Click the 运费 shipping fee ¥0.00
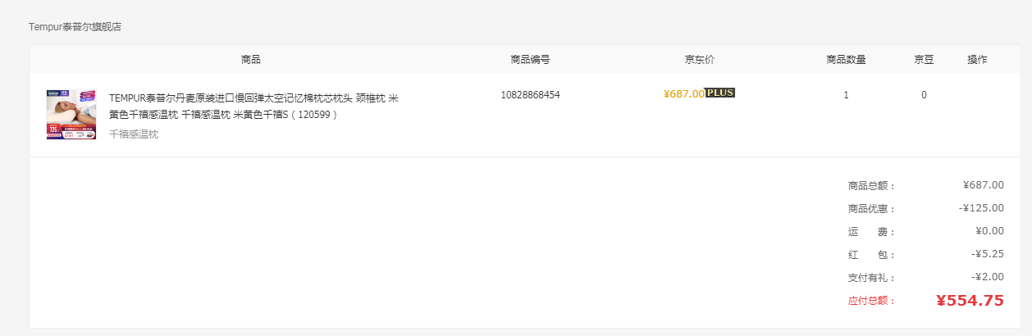Screen dimensions: 1032x336 pos(989,231)
